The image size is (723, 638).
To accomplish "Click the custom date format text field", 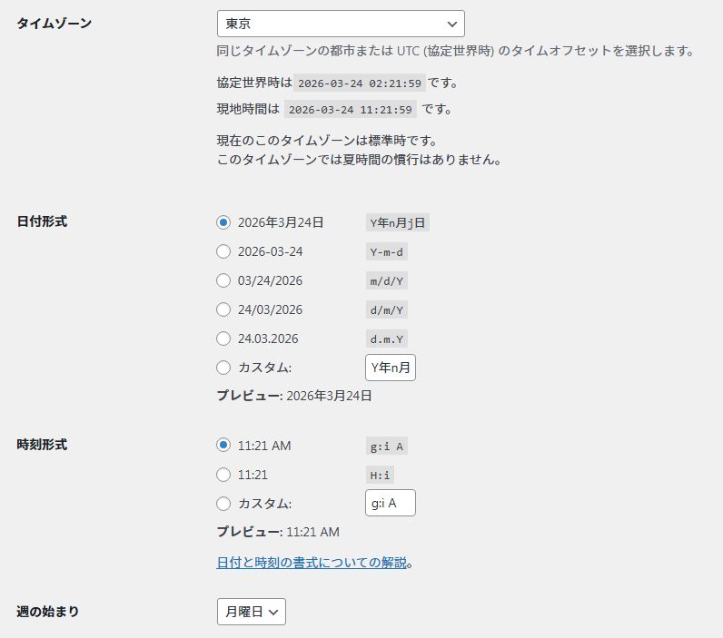I will (x=390, y=368).
